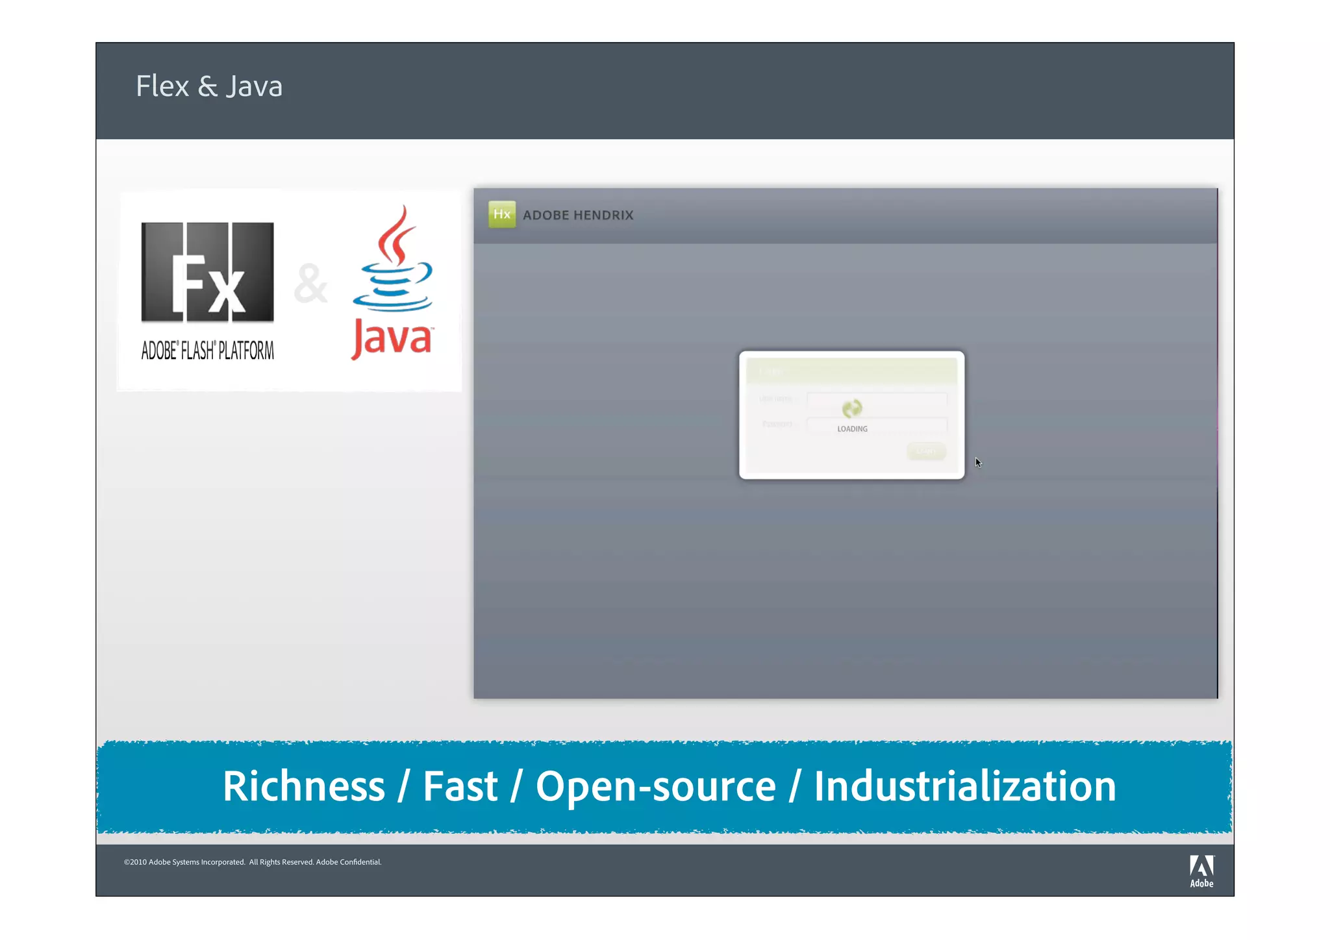Click the Adobe Flash Platform Fx logo
1330x940 pixels.
(x=207, y=272)
